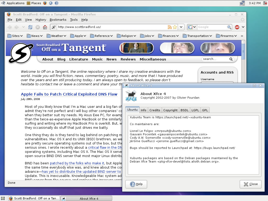
Task: Click the Adblock Plus ABP icon
Action: pos(237,27)
